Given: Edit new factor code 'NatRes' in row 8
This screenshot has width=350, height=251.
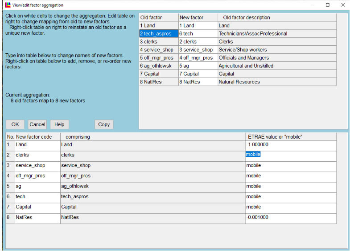Looking at the screenshot, I should [37, 219].
